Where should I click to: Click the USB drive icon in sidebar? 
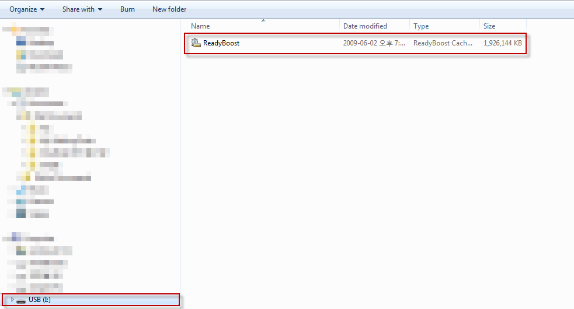point(21,300)
